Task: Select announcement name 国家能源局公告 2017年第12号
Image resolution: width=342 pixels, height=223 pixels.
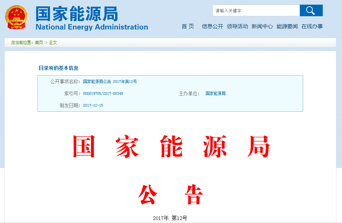Action: coord(110,82)
